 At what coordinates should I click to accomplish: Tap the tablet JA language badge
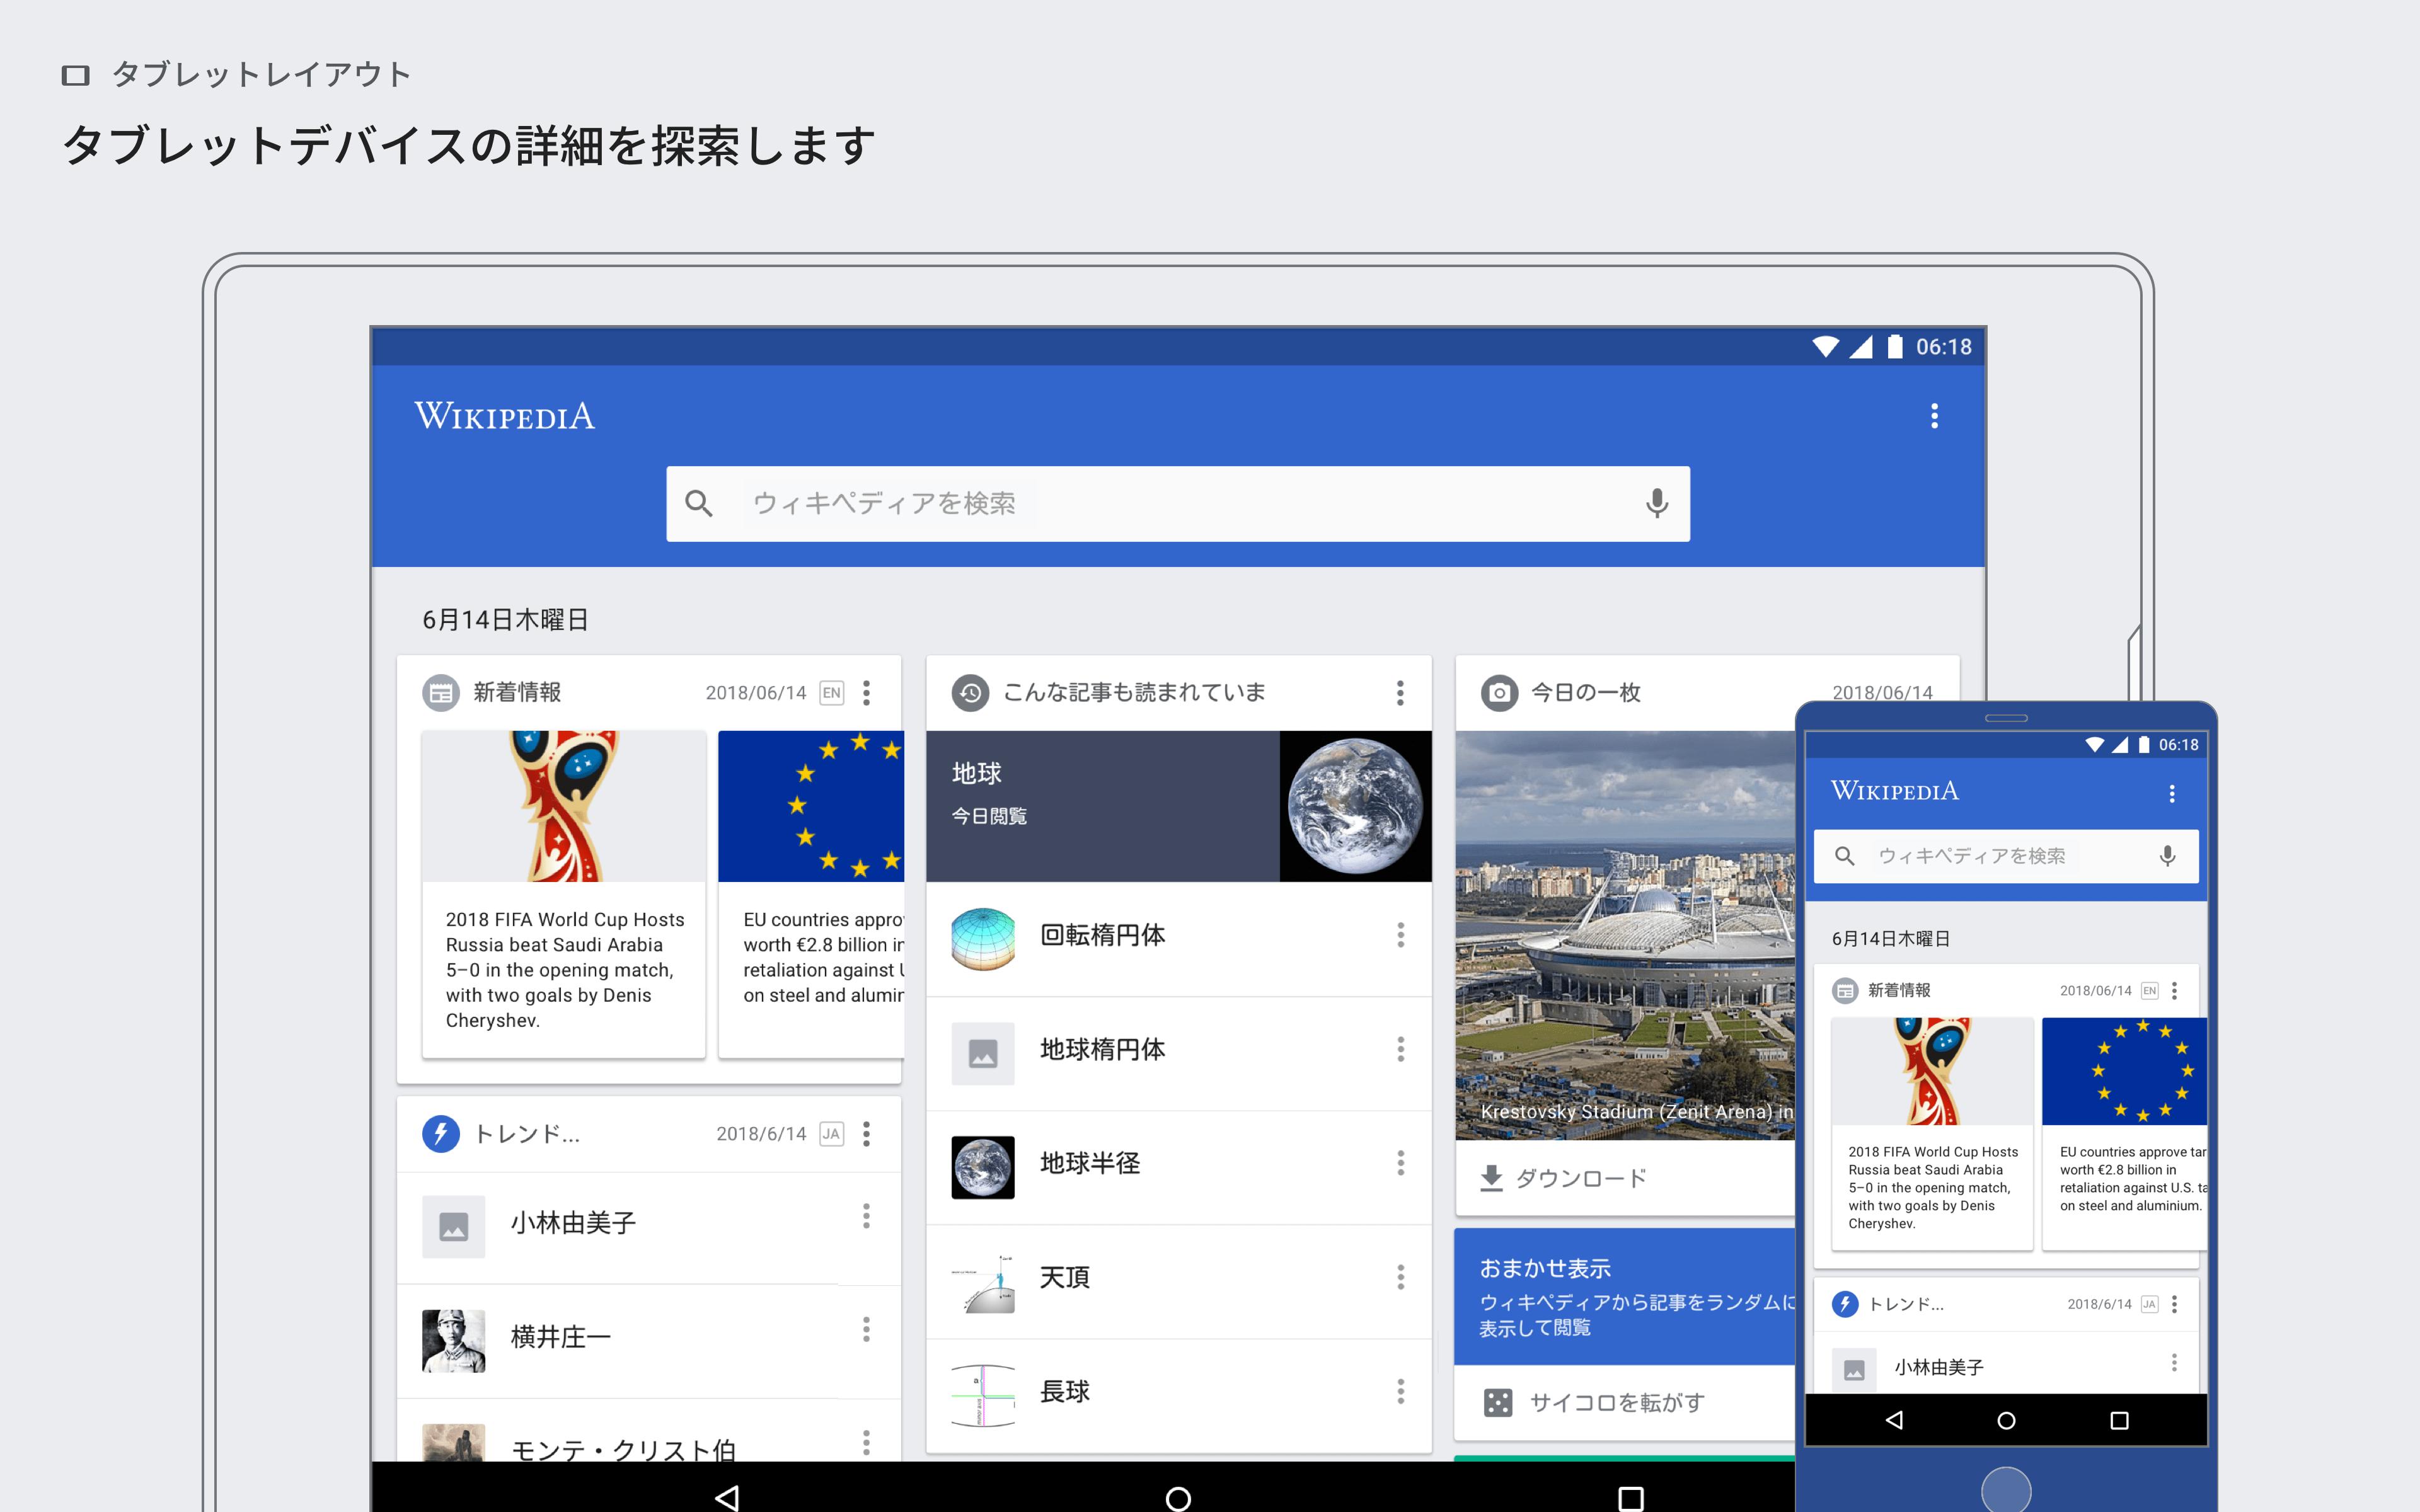(x=831, y=1134)
